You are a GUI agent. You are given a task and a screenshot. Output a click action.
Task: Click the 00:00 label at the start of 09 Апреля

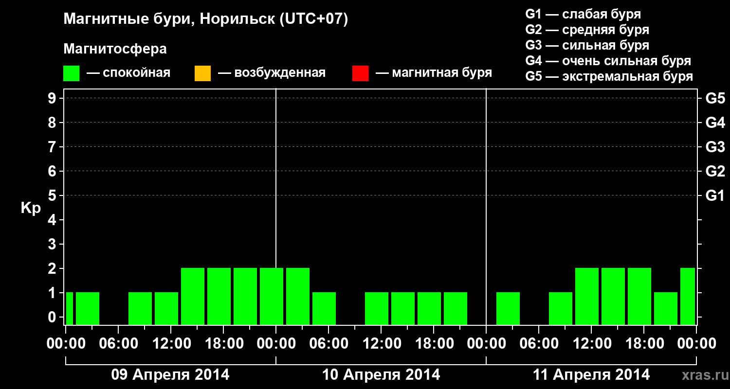coord(66,344)
